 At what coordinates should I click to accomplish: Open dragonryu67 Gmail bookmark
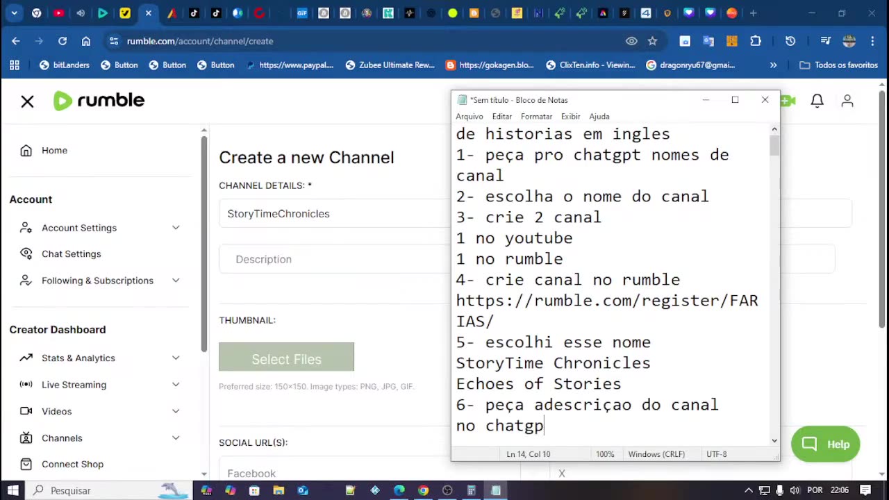point(690,65)
